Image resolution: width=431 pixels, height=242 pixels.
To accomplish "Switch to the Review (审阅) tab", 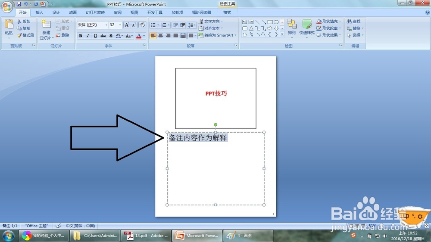I will [x=118, y=12].
